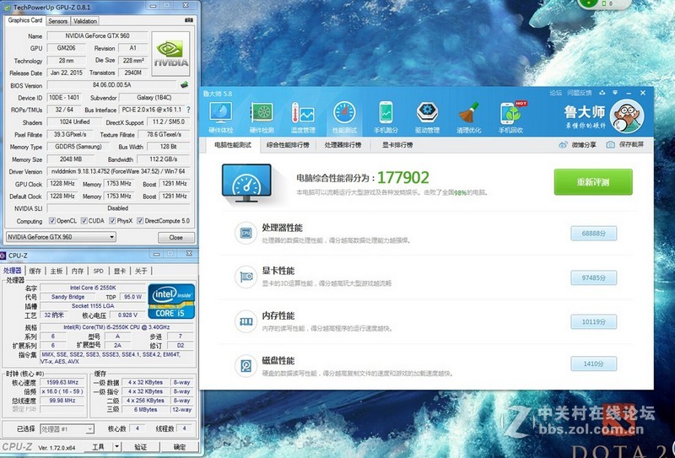Switch to the SPD tab in CPU-Z
675x458 pixels.
(x=99, y=271)
